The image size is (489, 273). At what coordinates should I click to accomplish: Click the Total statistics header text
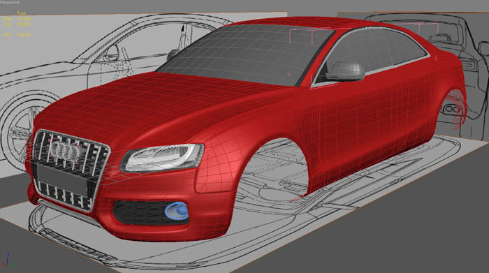click(x=21, y=13)
